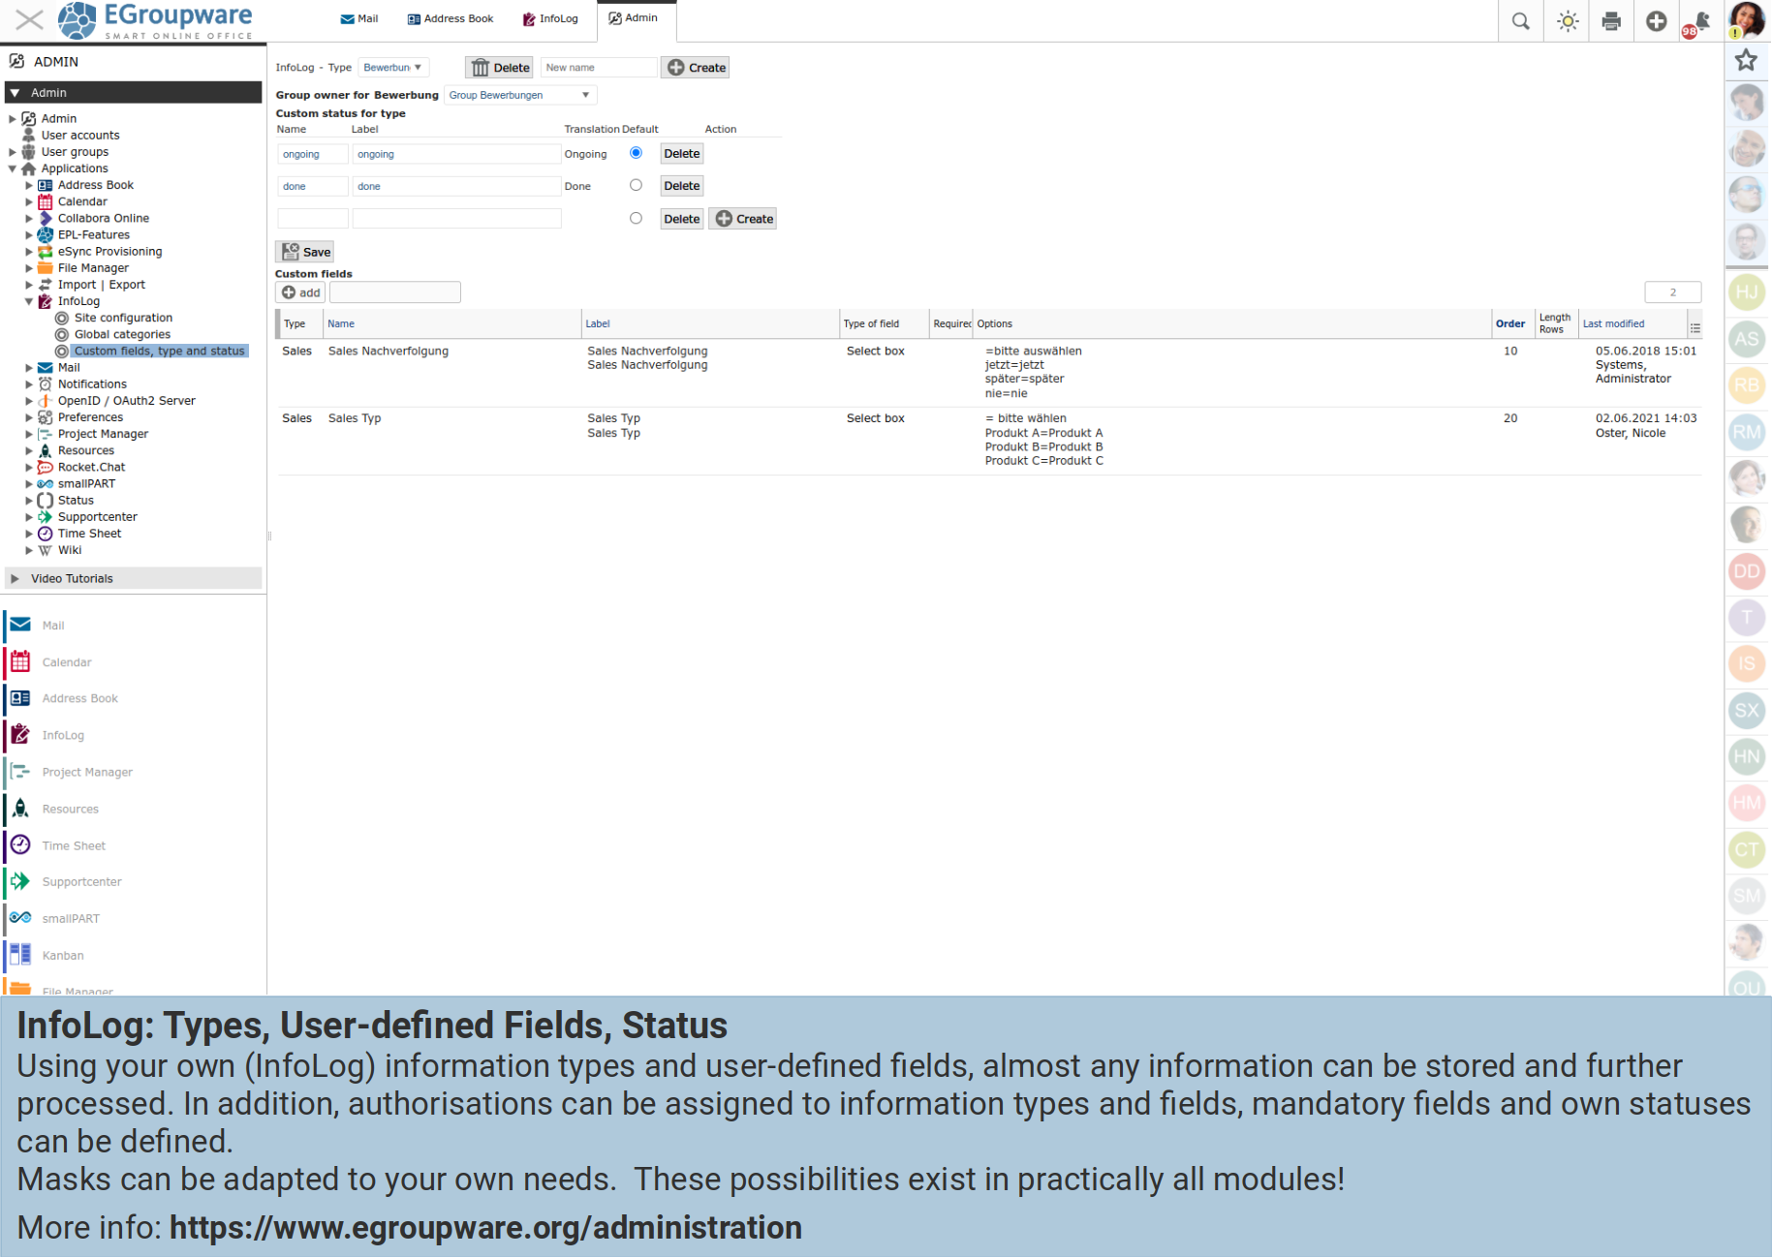1772x1257 pixels.
Task: Set done status as default
Action: 636,185
